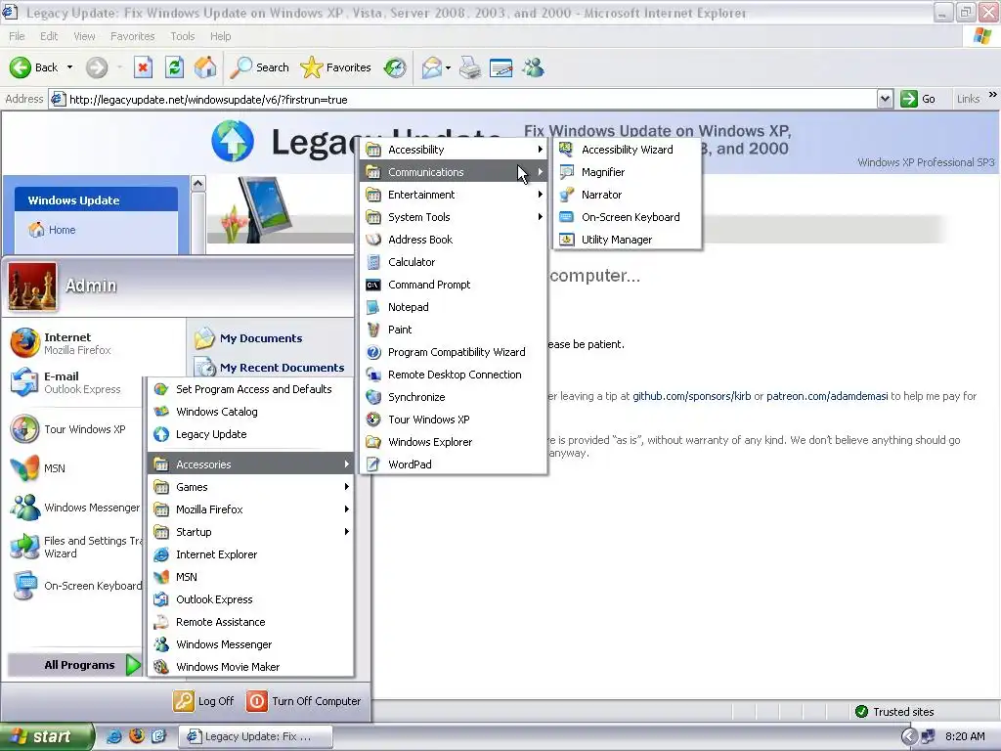This screenshot has width=1001, height=751.
Task: Go to the browser Home page icon
Action: [205, 67]
